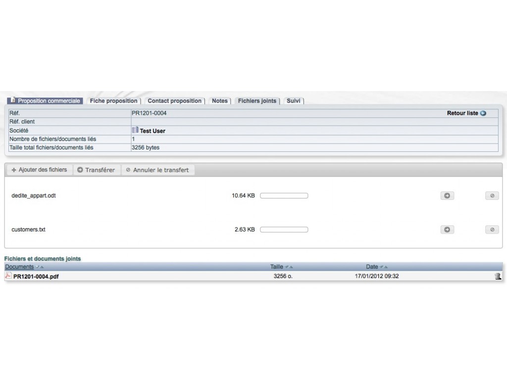Click the Société label

(x=19, y=131)
